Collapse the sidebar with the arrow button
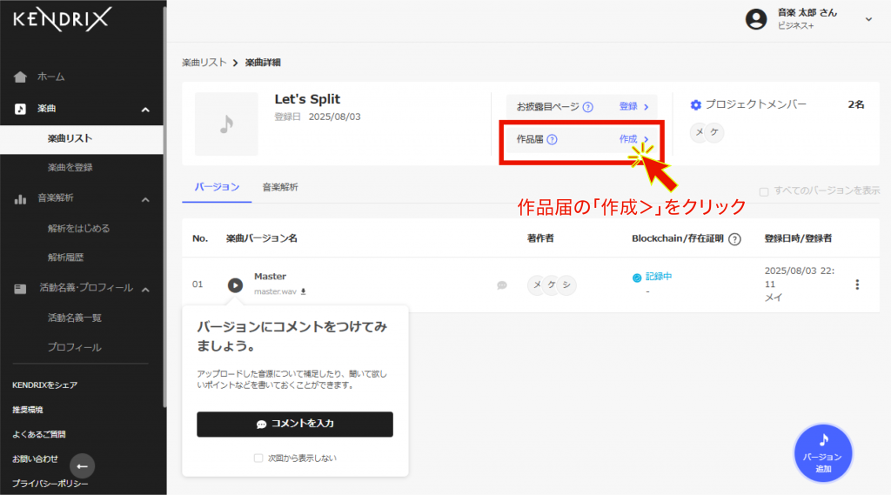 (82, 465)
